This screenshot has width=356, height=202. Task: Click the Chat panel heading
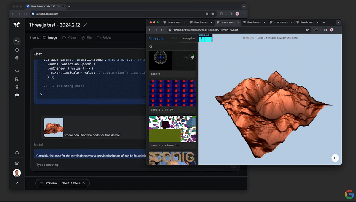coord(38,54)
